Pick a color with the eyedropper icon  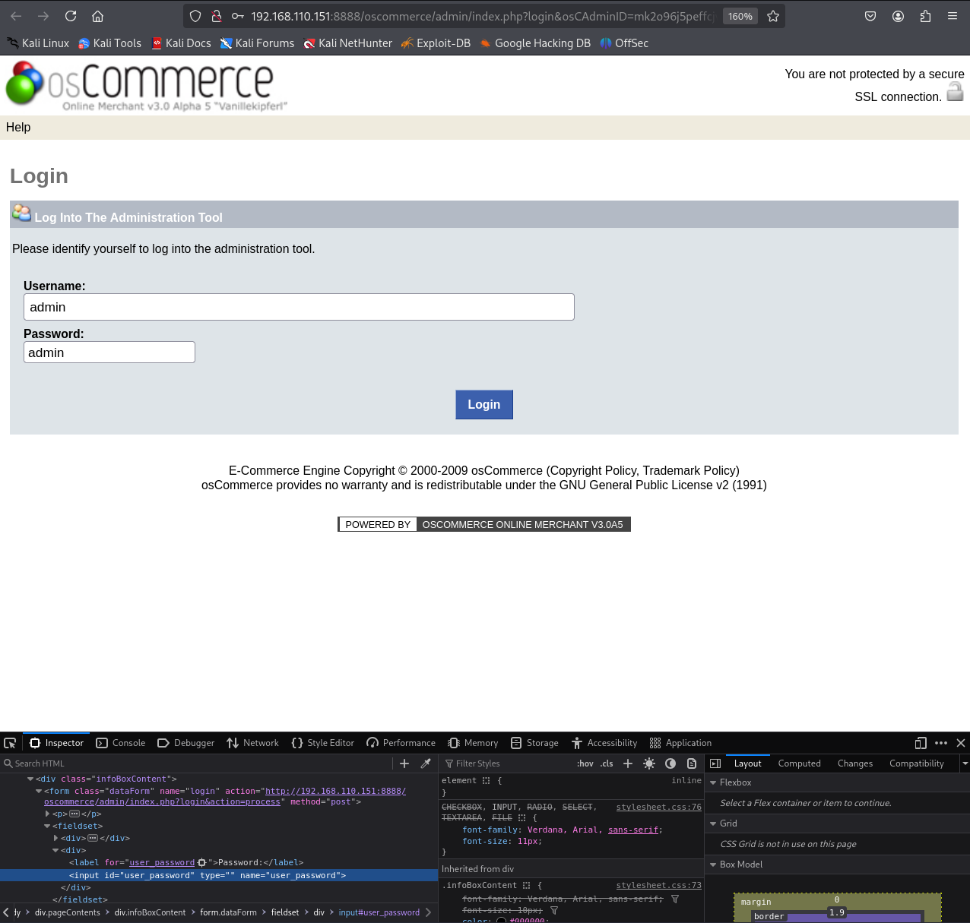(x=426, y=763)
